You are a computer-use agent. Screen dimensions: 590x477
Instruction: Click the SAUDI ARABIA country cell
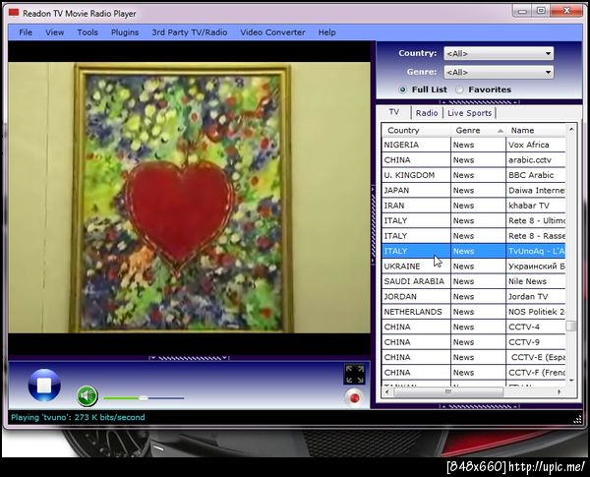pyautogui.click(x=416, y=281)
